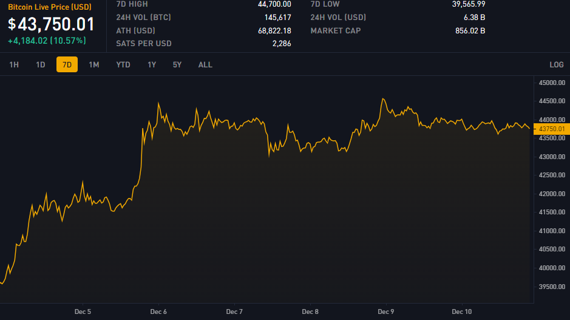Click the highlighted 7D range button

pos(67,64)
